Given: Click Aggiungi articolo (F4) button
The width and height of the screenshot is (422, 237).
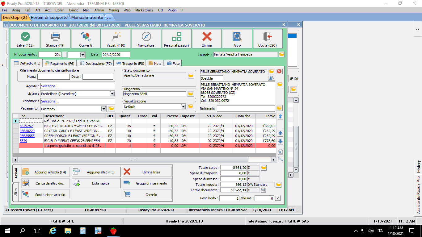Looking at the screenshot, I should pyautogui.click(x=46, y=172).
